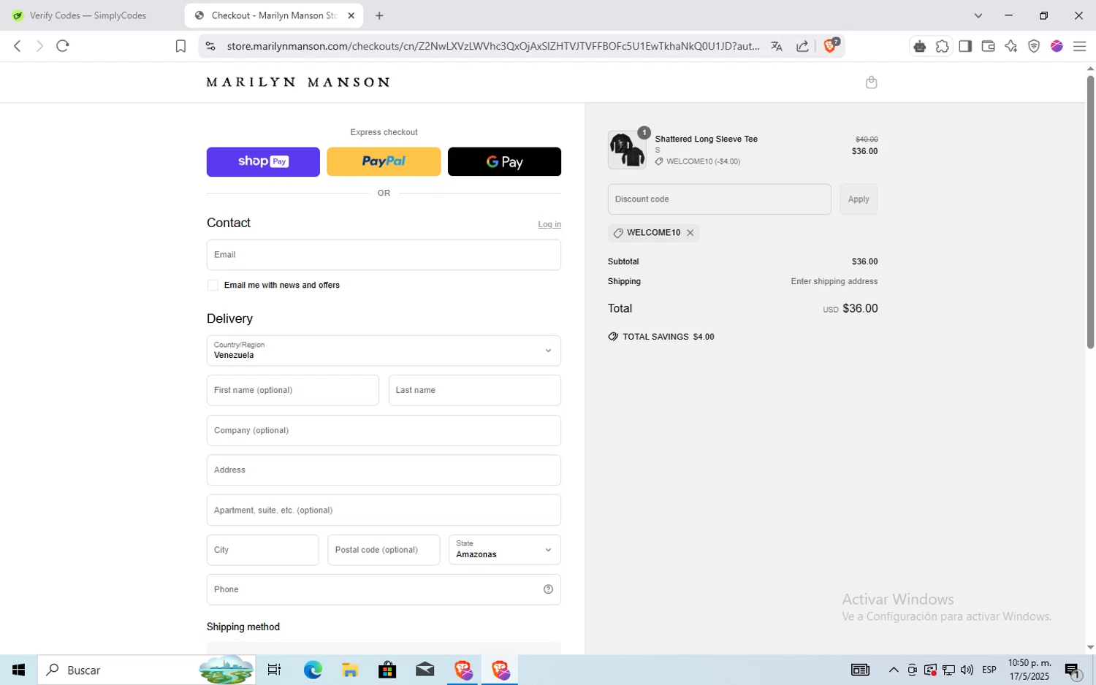This screenshot has width=1096, height=685.
Task: Click the Marilyn Manson store logo
Action: coord(298,83)
